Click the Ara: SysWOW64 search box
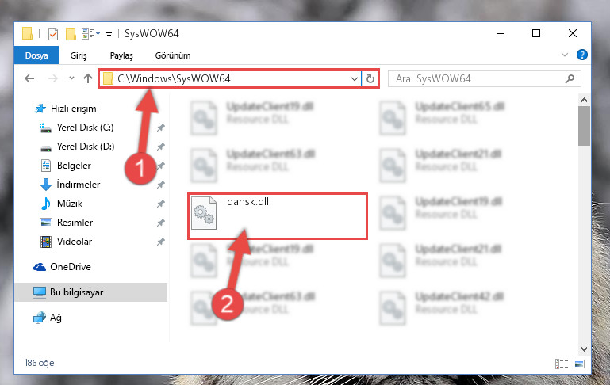The image size is (610, 385). point(485,79)
